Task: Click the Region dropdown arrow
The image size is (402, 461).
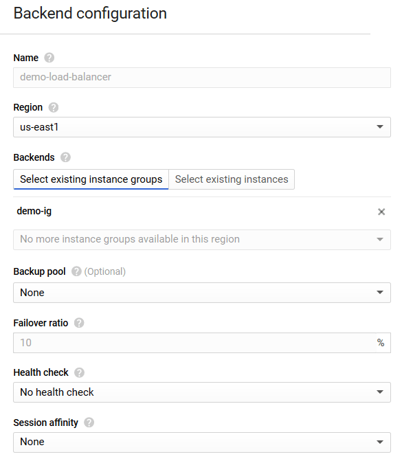Action: click(x=380, y=126)
